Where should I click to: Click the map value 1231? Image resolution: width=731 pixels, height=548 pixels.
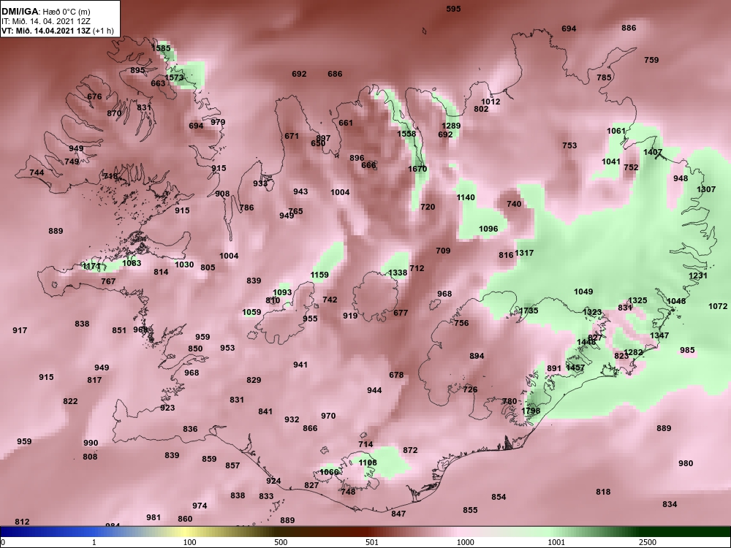click(x=698, y=275)
